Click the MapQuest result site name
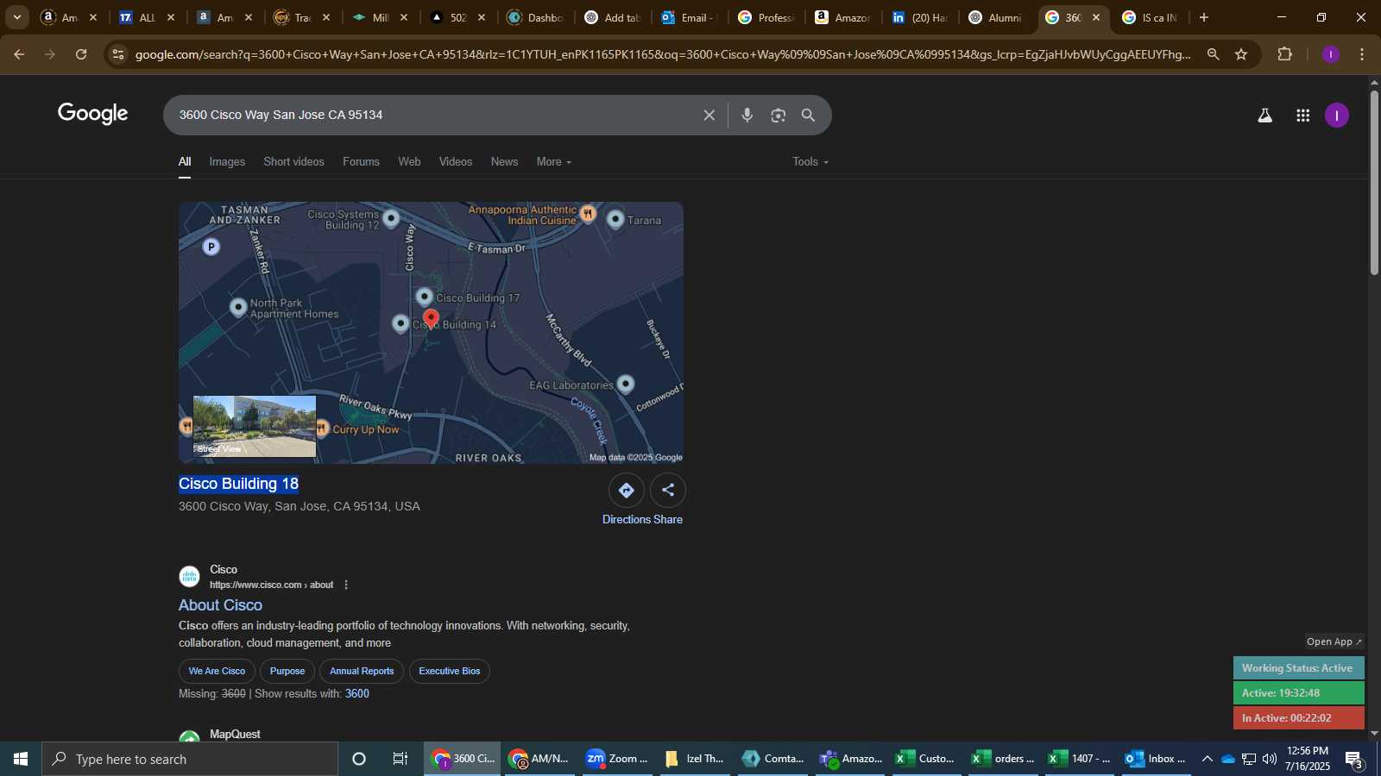The width and height of the screenshot is (1381, 776). [235, 735]
